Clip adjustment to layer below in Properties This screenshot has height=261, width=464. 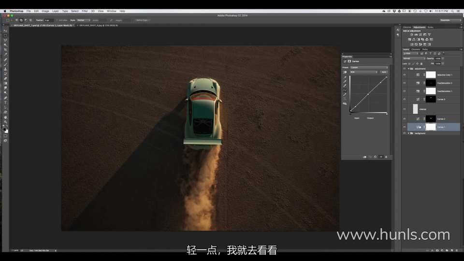364,157
